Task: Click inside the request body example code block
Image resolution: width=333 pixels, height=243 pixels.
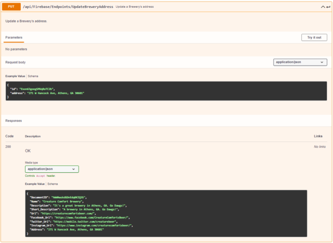Action: (x=166, y=91)
